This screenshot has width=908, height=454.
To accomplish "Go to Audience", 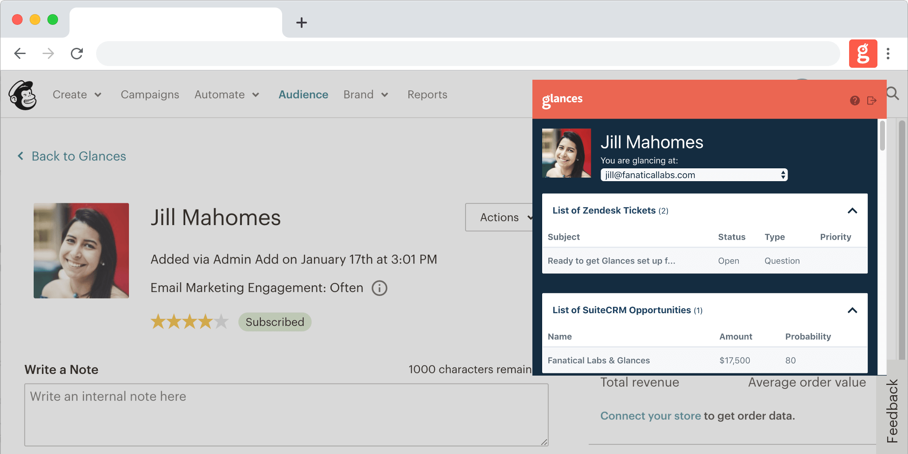I will [303, 95].
